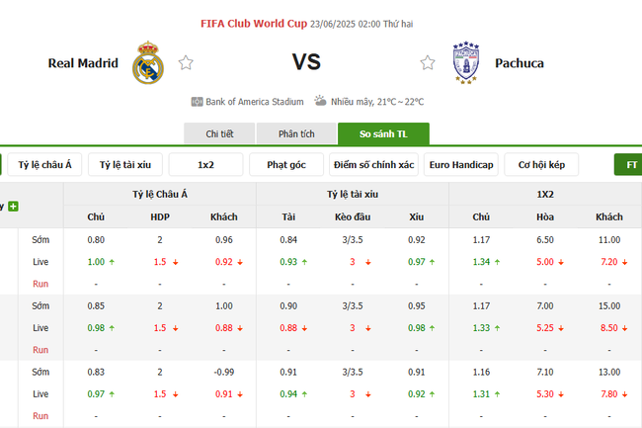642x428 pixels.
Task: Select the Phạt góc odds filter
Action: 286,165
